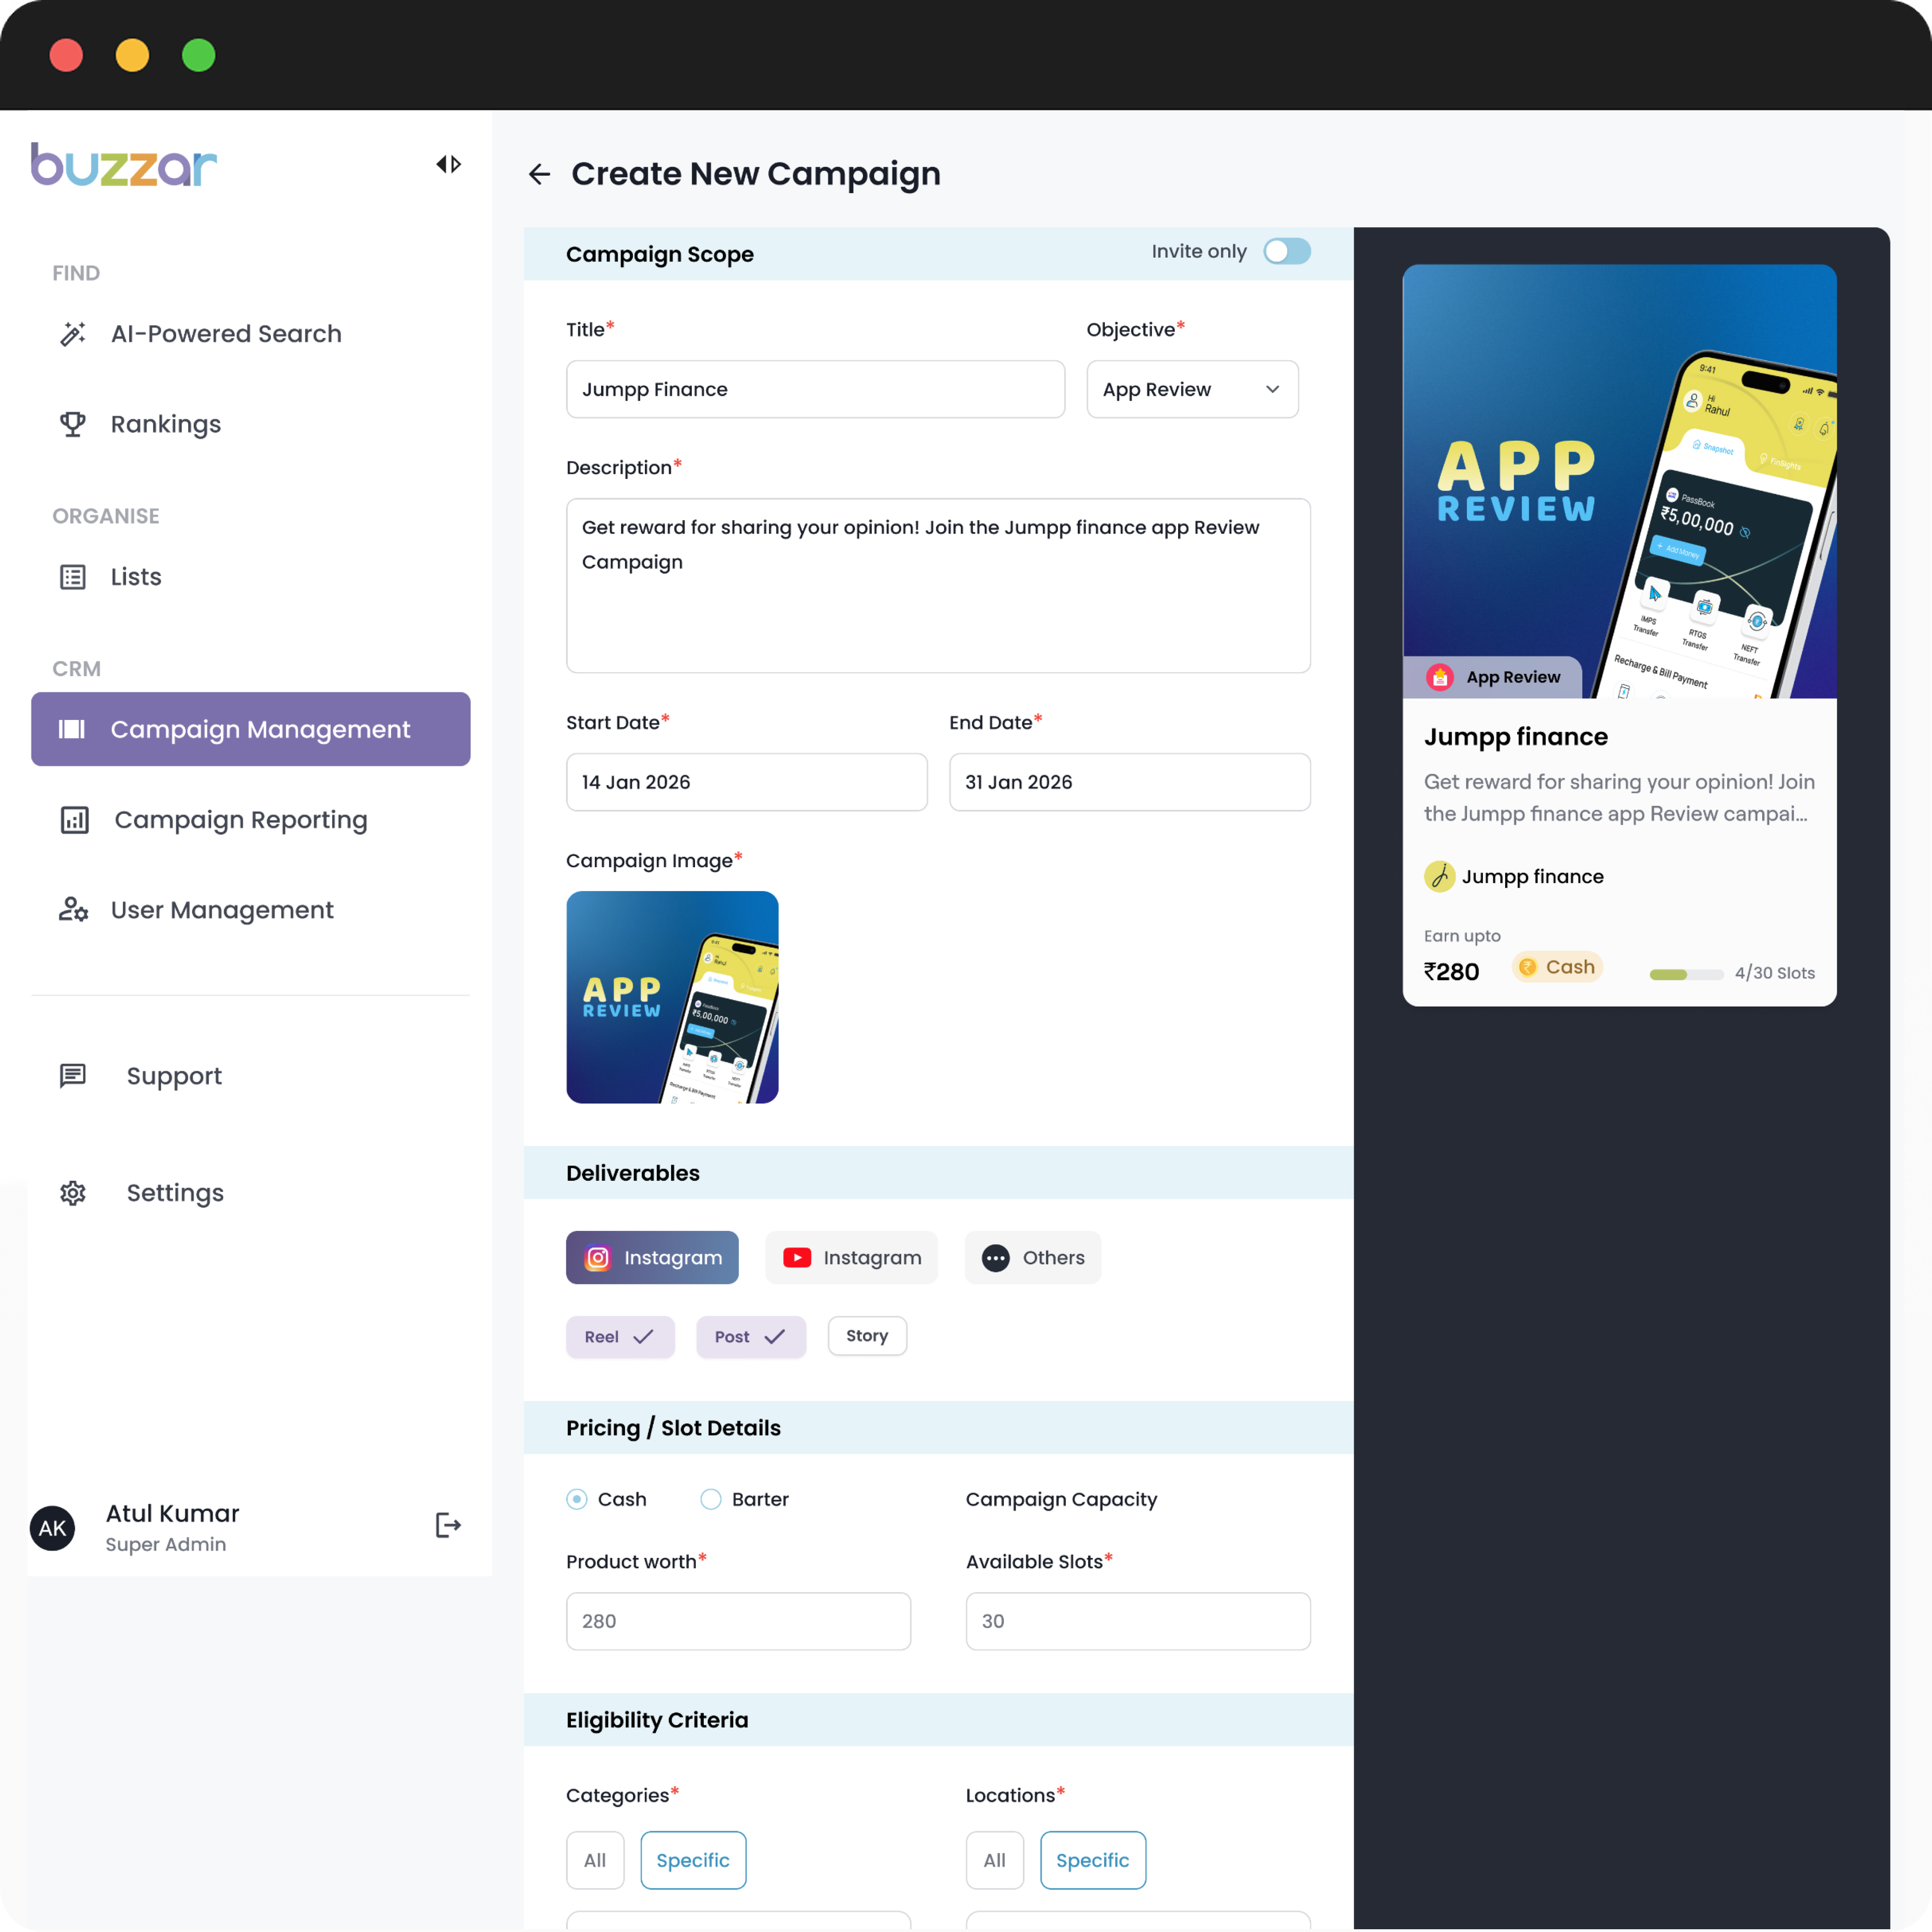Toggle the Invite only switch
This screenshot has width=1932, height=1932.
coord(1286,251)
